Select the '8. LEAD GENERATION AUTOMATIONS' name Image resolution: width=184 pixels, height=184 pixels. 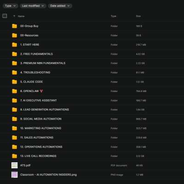point(45,109)
